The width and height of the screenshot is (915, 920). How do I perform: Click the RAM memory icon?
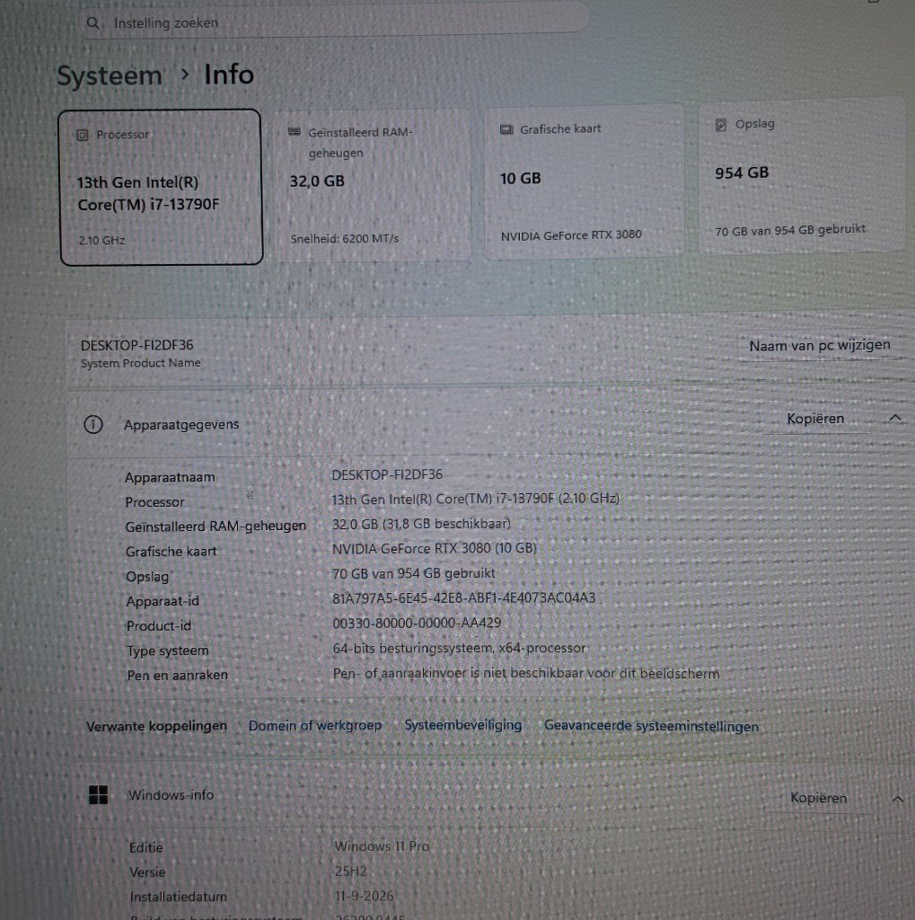tap(295, 131)
